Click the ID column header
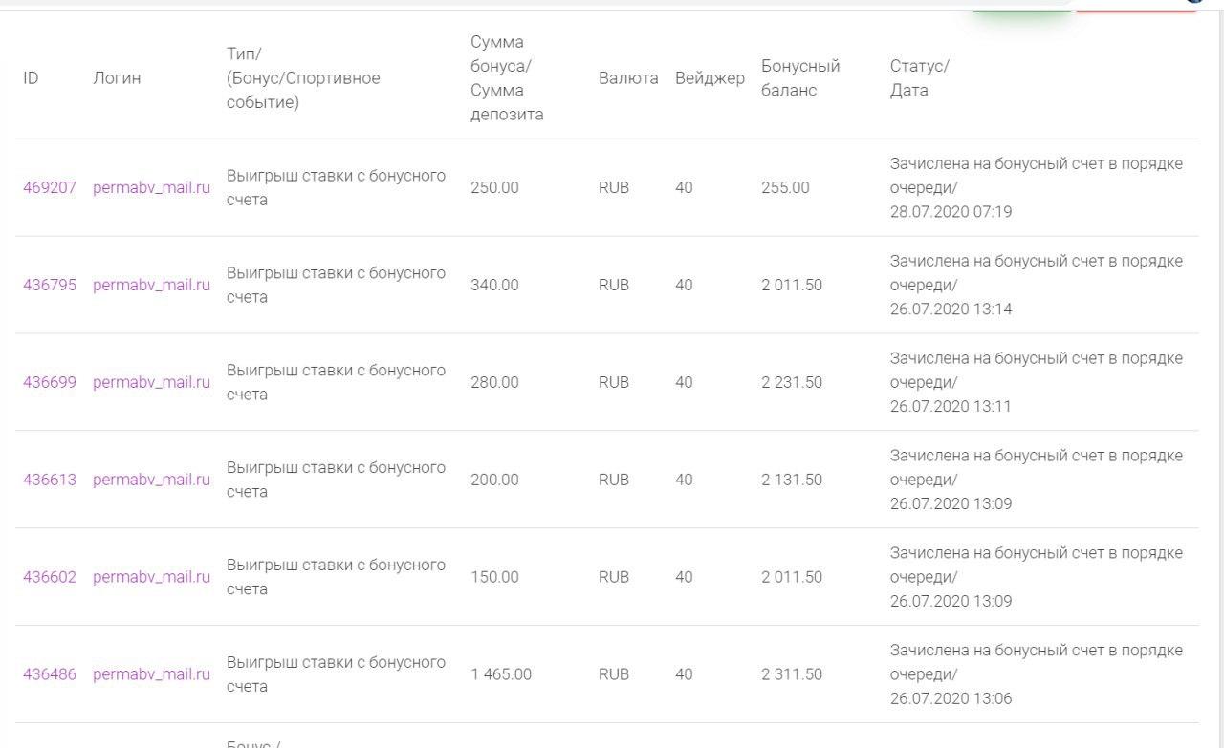 (31, 78)
